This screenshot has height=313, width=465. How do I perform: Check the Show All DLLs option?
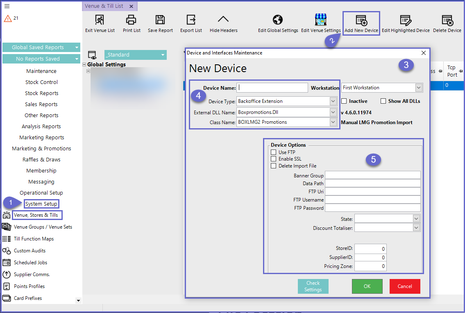[383, 101]
